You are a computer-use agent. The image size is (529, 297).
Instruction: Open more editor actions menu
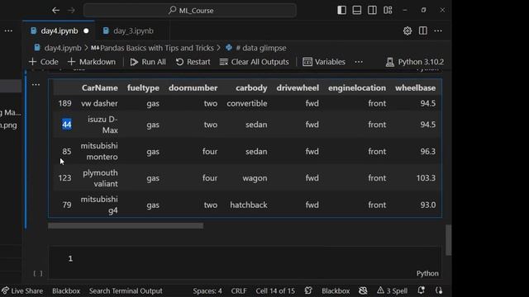click(x=438, y=31)
